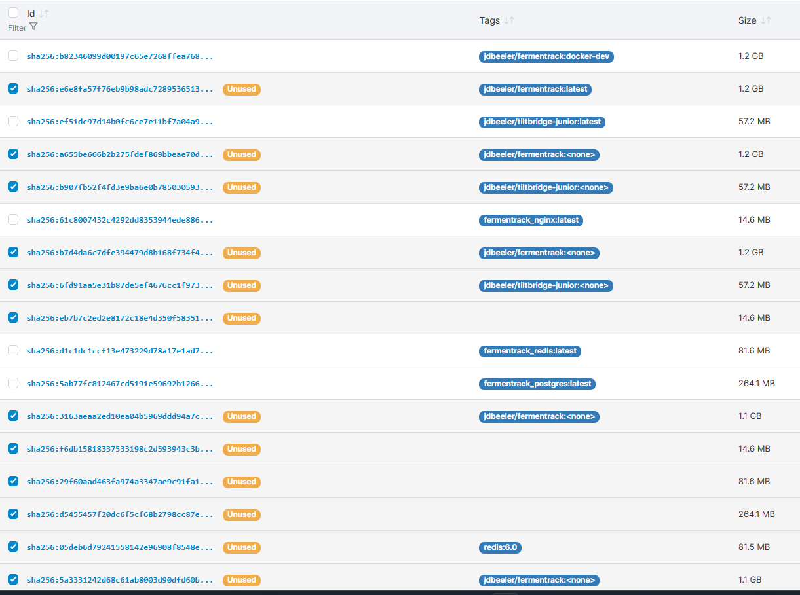Open image sha256:61c8007432c4292dd8353944ede886
This screenshot has width=800, height=595.
(120, 220)
